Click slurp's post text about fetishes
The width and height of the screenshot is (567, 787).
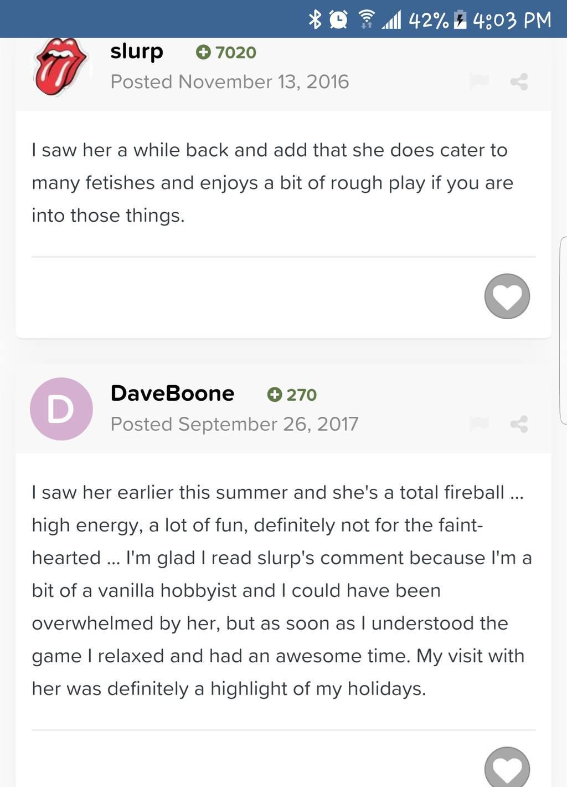pos(272,183)
